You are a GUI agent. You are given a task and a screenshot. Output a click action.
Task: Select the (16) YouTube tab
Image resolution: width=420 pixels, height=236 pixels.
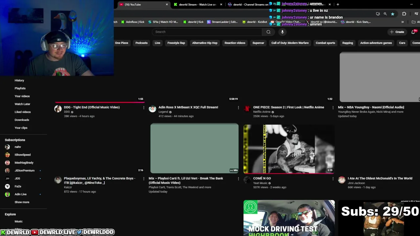pyautogui.click(x=144, y=4)
